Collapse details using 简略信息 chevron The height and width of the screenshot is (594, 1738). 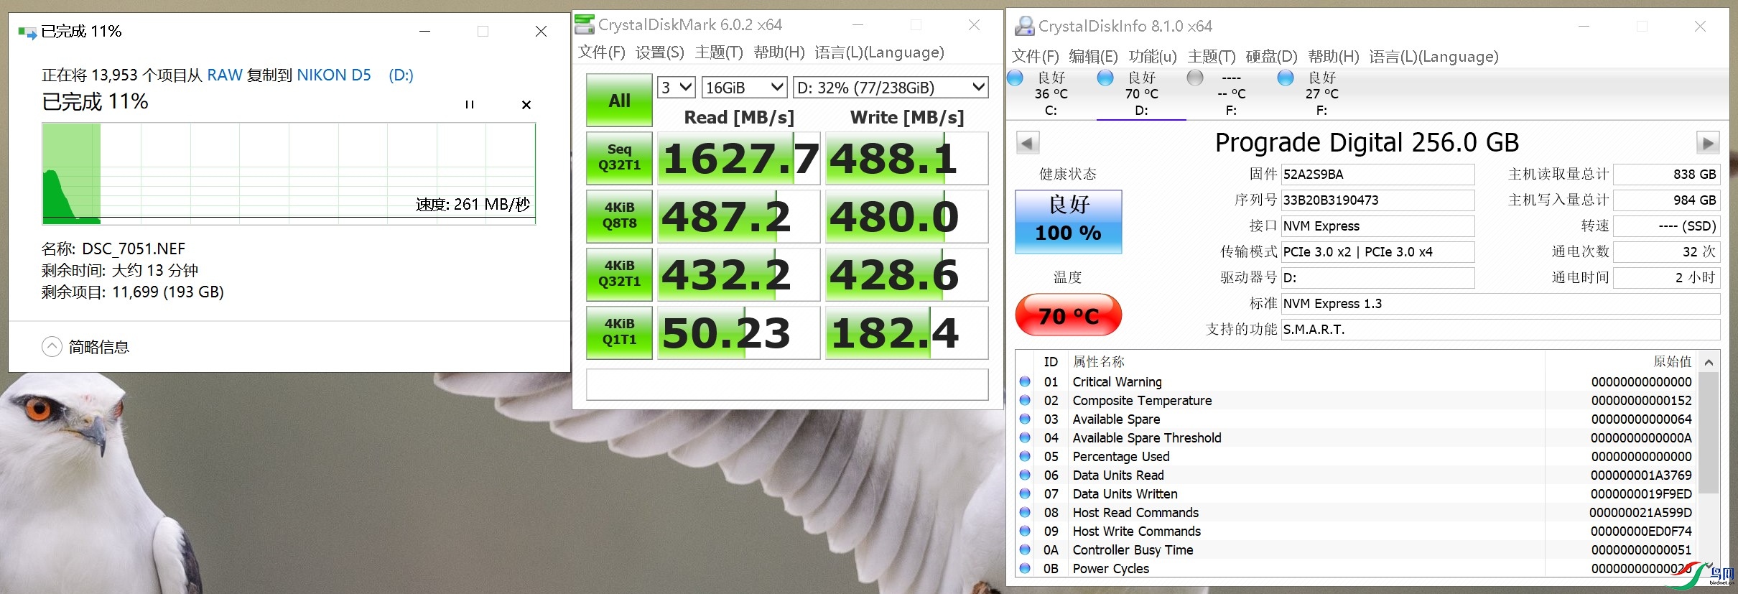pos(52,347)
